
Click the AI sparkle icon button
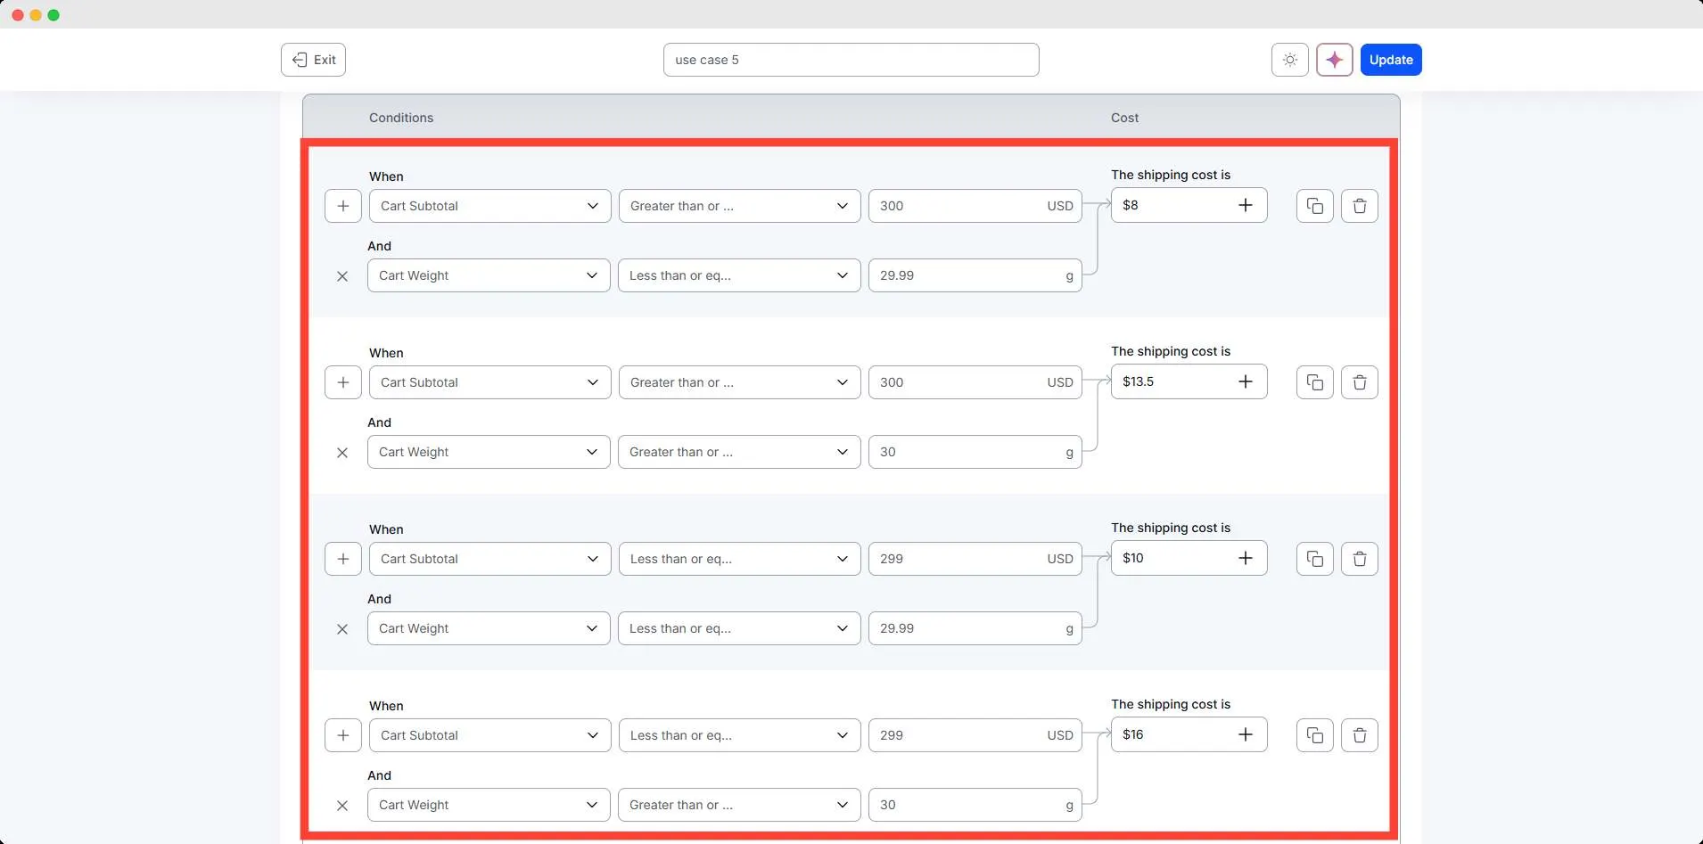coord(1334,60)
